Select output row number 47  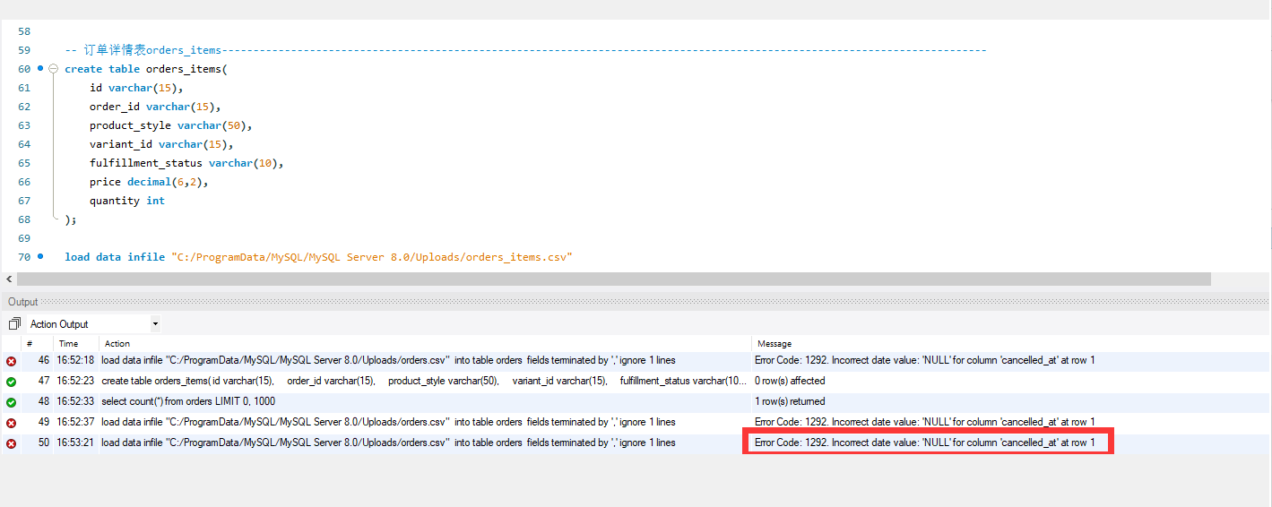pyautogui.click(x=44, y=381)
